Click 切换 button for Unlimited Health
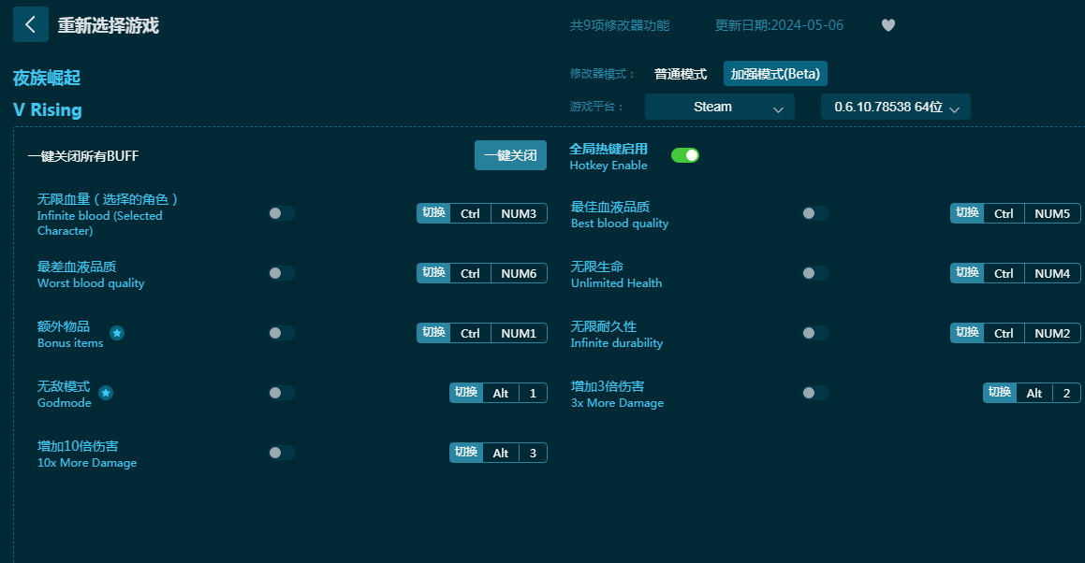The image size is (1085, 563). (967, 273)
